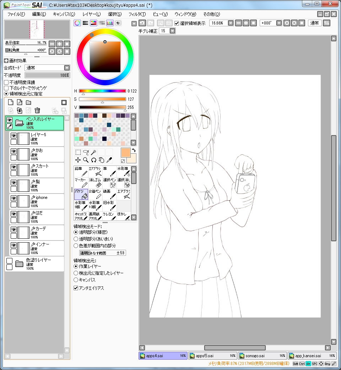
Task: Pick the move layer tool
Action: click(x=78, y=160)
